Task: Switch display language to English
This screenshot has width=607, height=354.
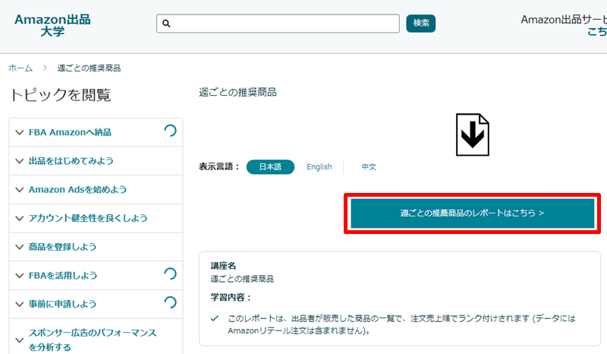Action: pos(319,167)
